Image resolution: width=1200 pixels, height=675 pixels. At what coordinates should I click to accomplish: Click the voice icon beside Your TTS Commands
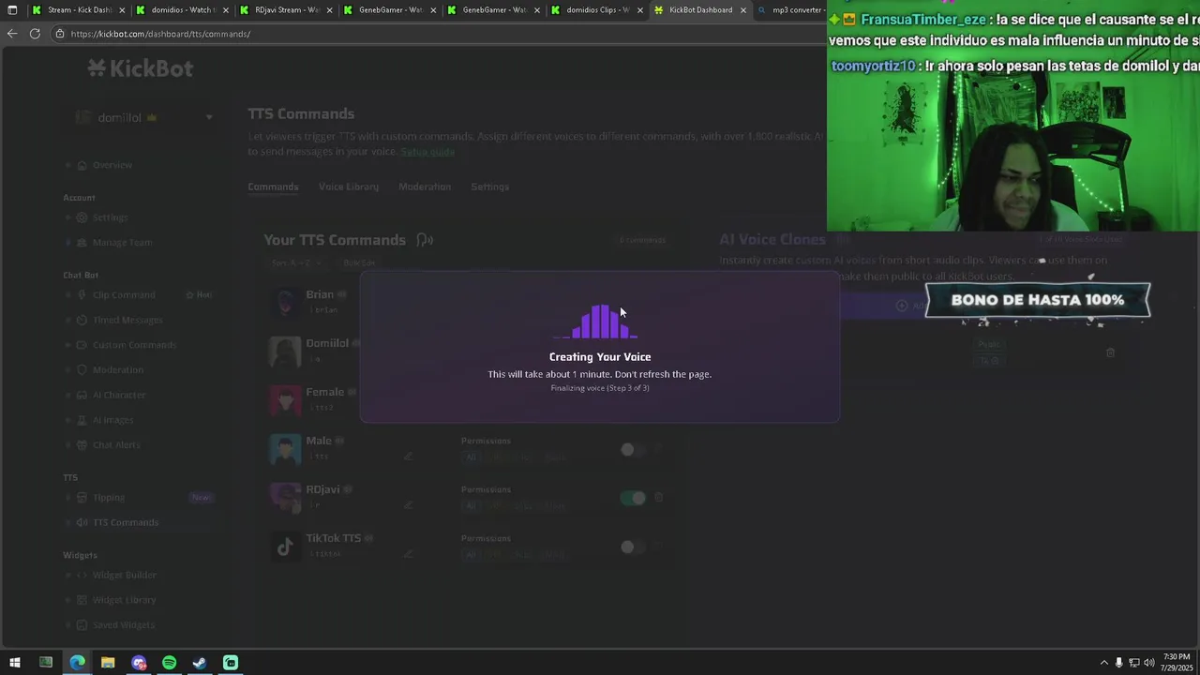pyautogui.click(x=425, y=240)
